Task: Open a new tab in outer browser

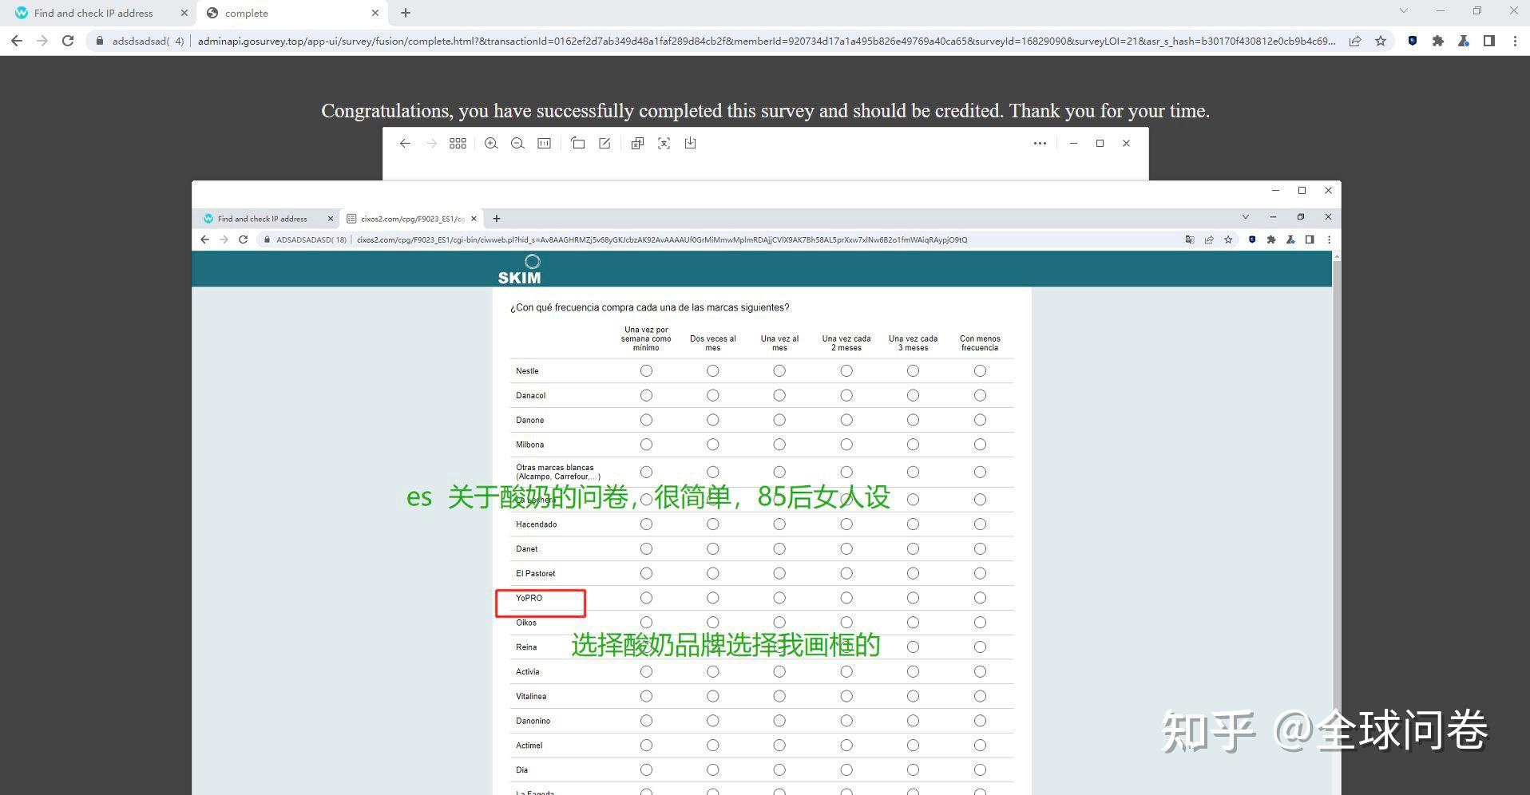Action: [x=406, y=13]
